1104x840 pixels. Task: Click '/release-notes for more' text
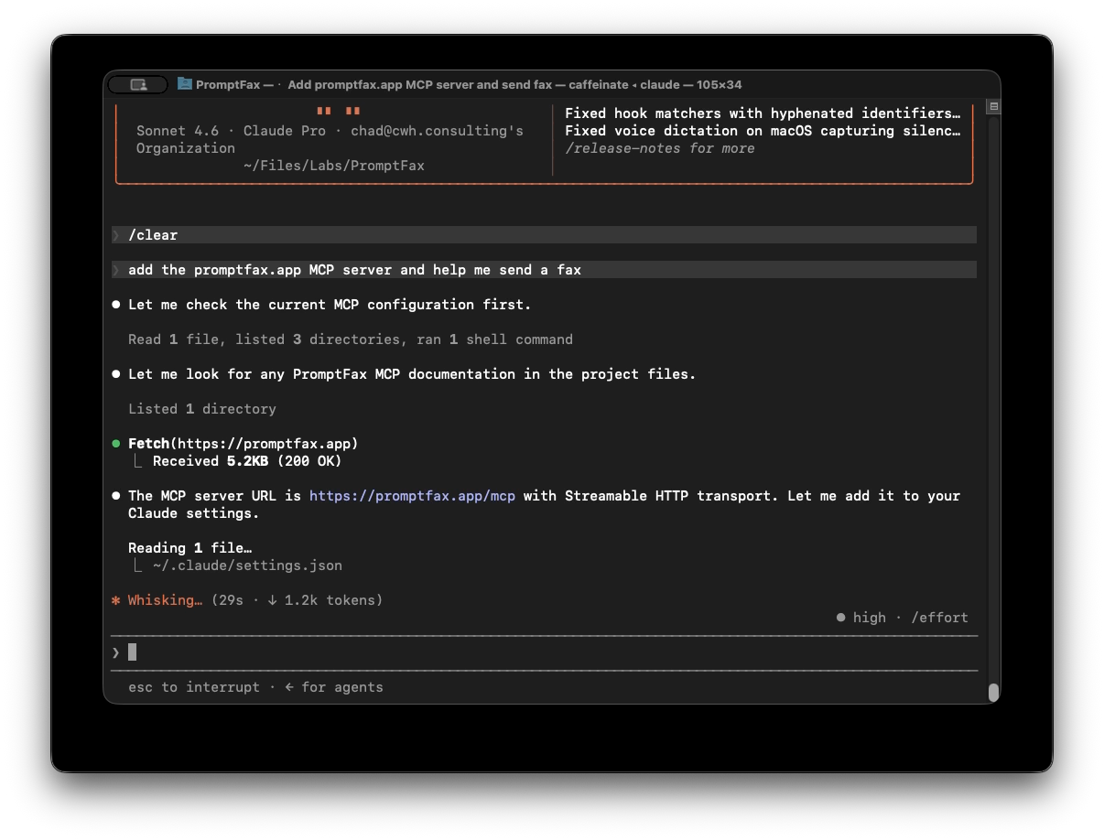(x=659, y=148)
